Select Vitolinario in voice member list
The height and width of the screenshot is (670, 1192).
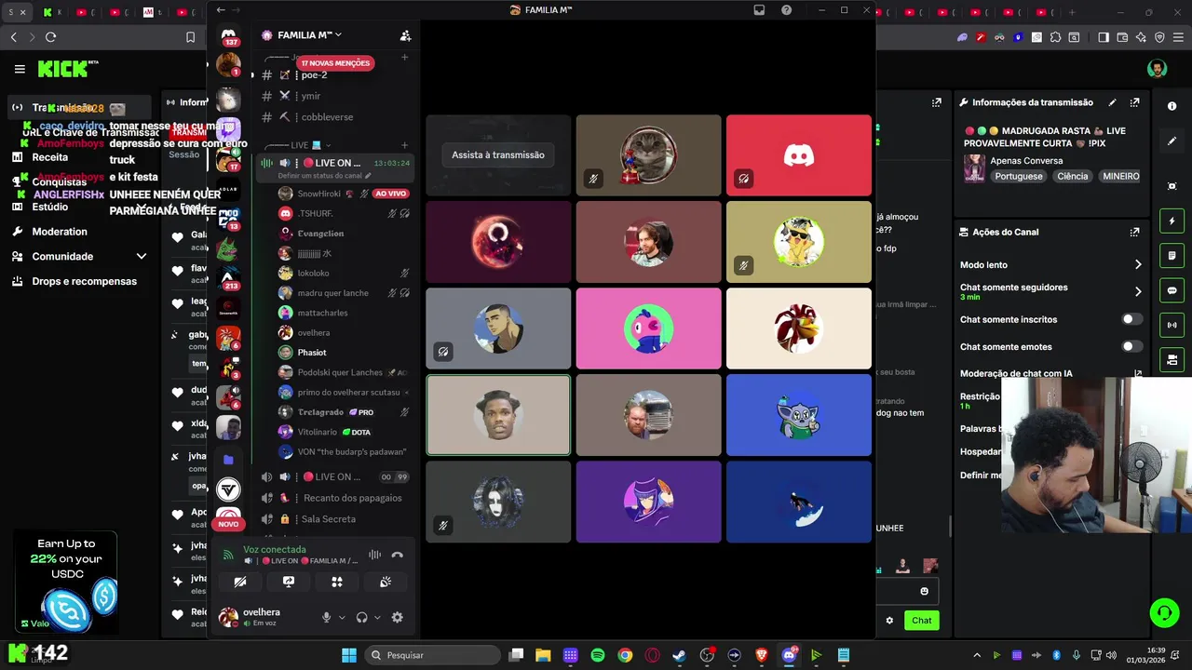pos(318,432)
